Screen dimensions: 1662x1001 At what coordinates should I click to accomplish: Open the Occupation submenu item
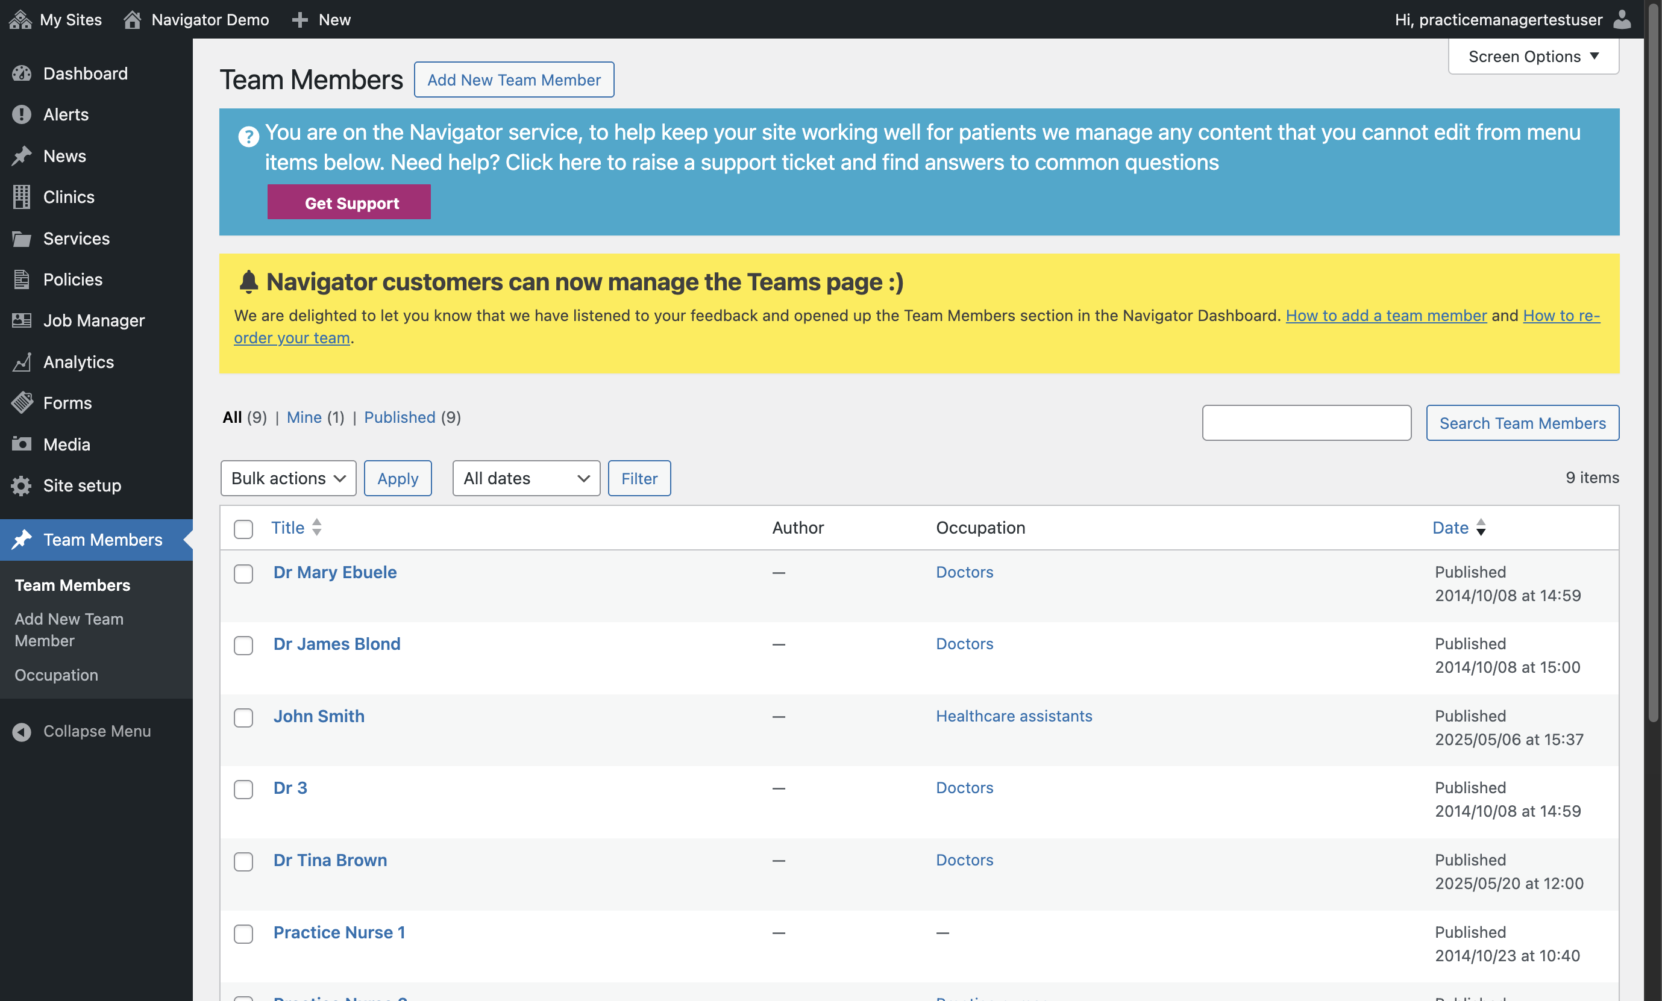tap(57, 675)
